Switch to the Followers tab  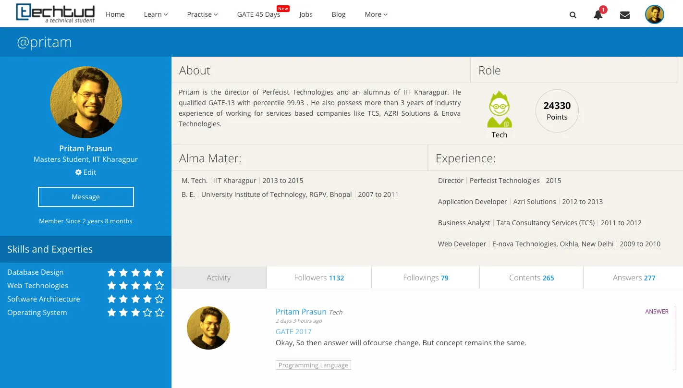click(318, 278)
